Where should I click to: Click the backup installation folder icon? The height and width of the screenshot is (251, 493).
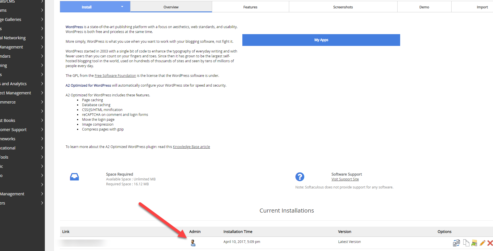[x=474, y=243]
